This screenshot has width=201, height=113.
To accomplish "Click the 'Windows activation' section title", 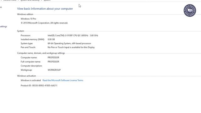I will coord(26,76).
